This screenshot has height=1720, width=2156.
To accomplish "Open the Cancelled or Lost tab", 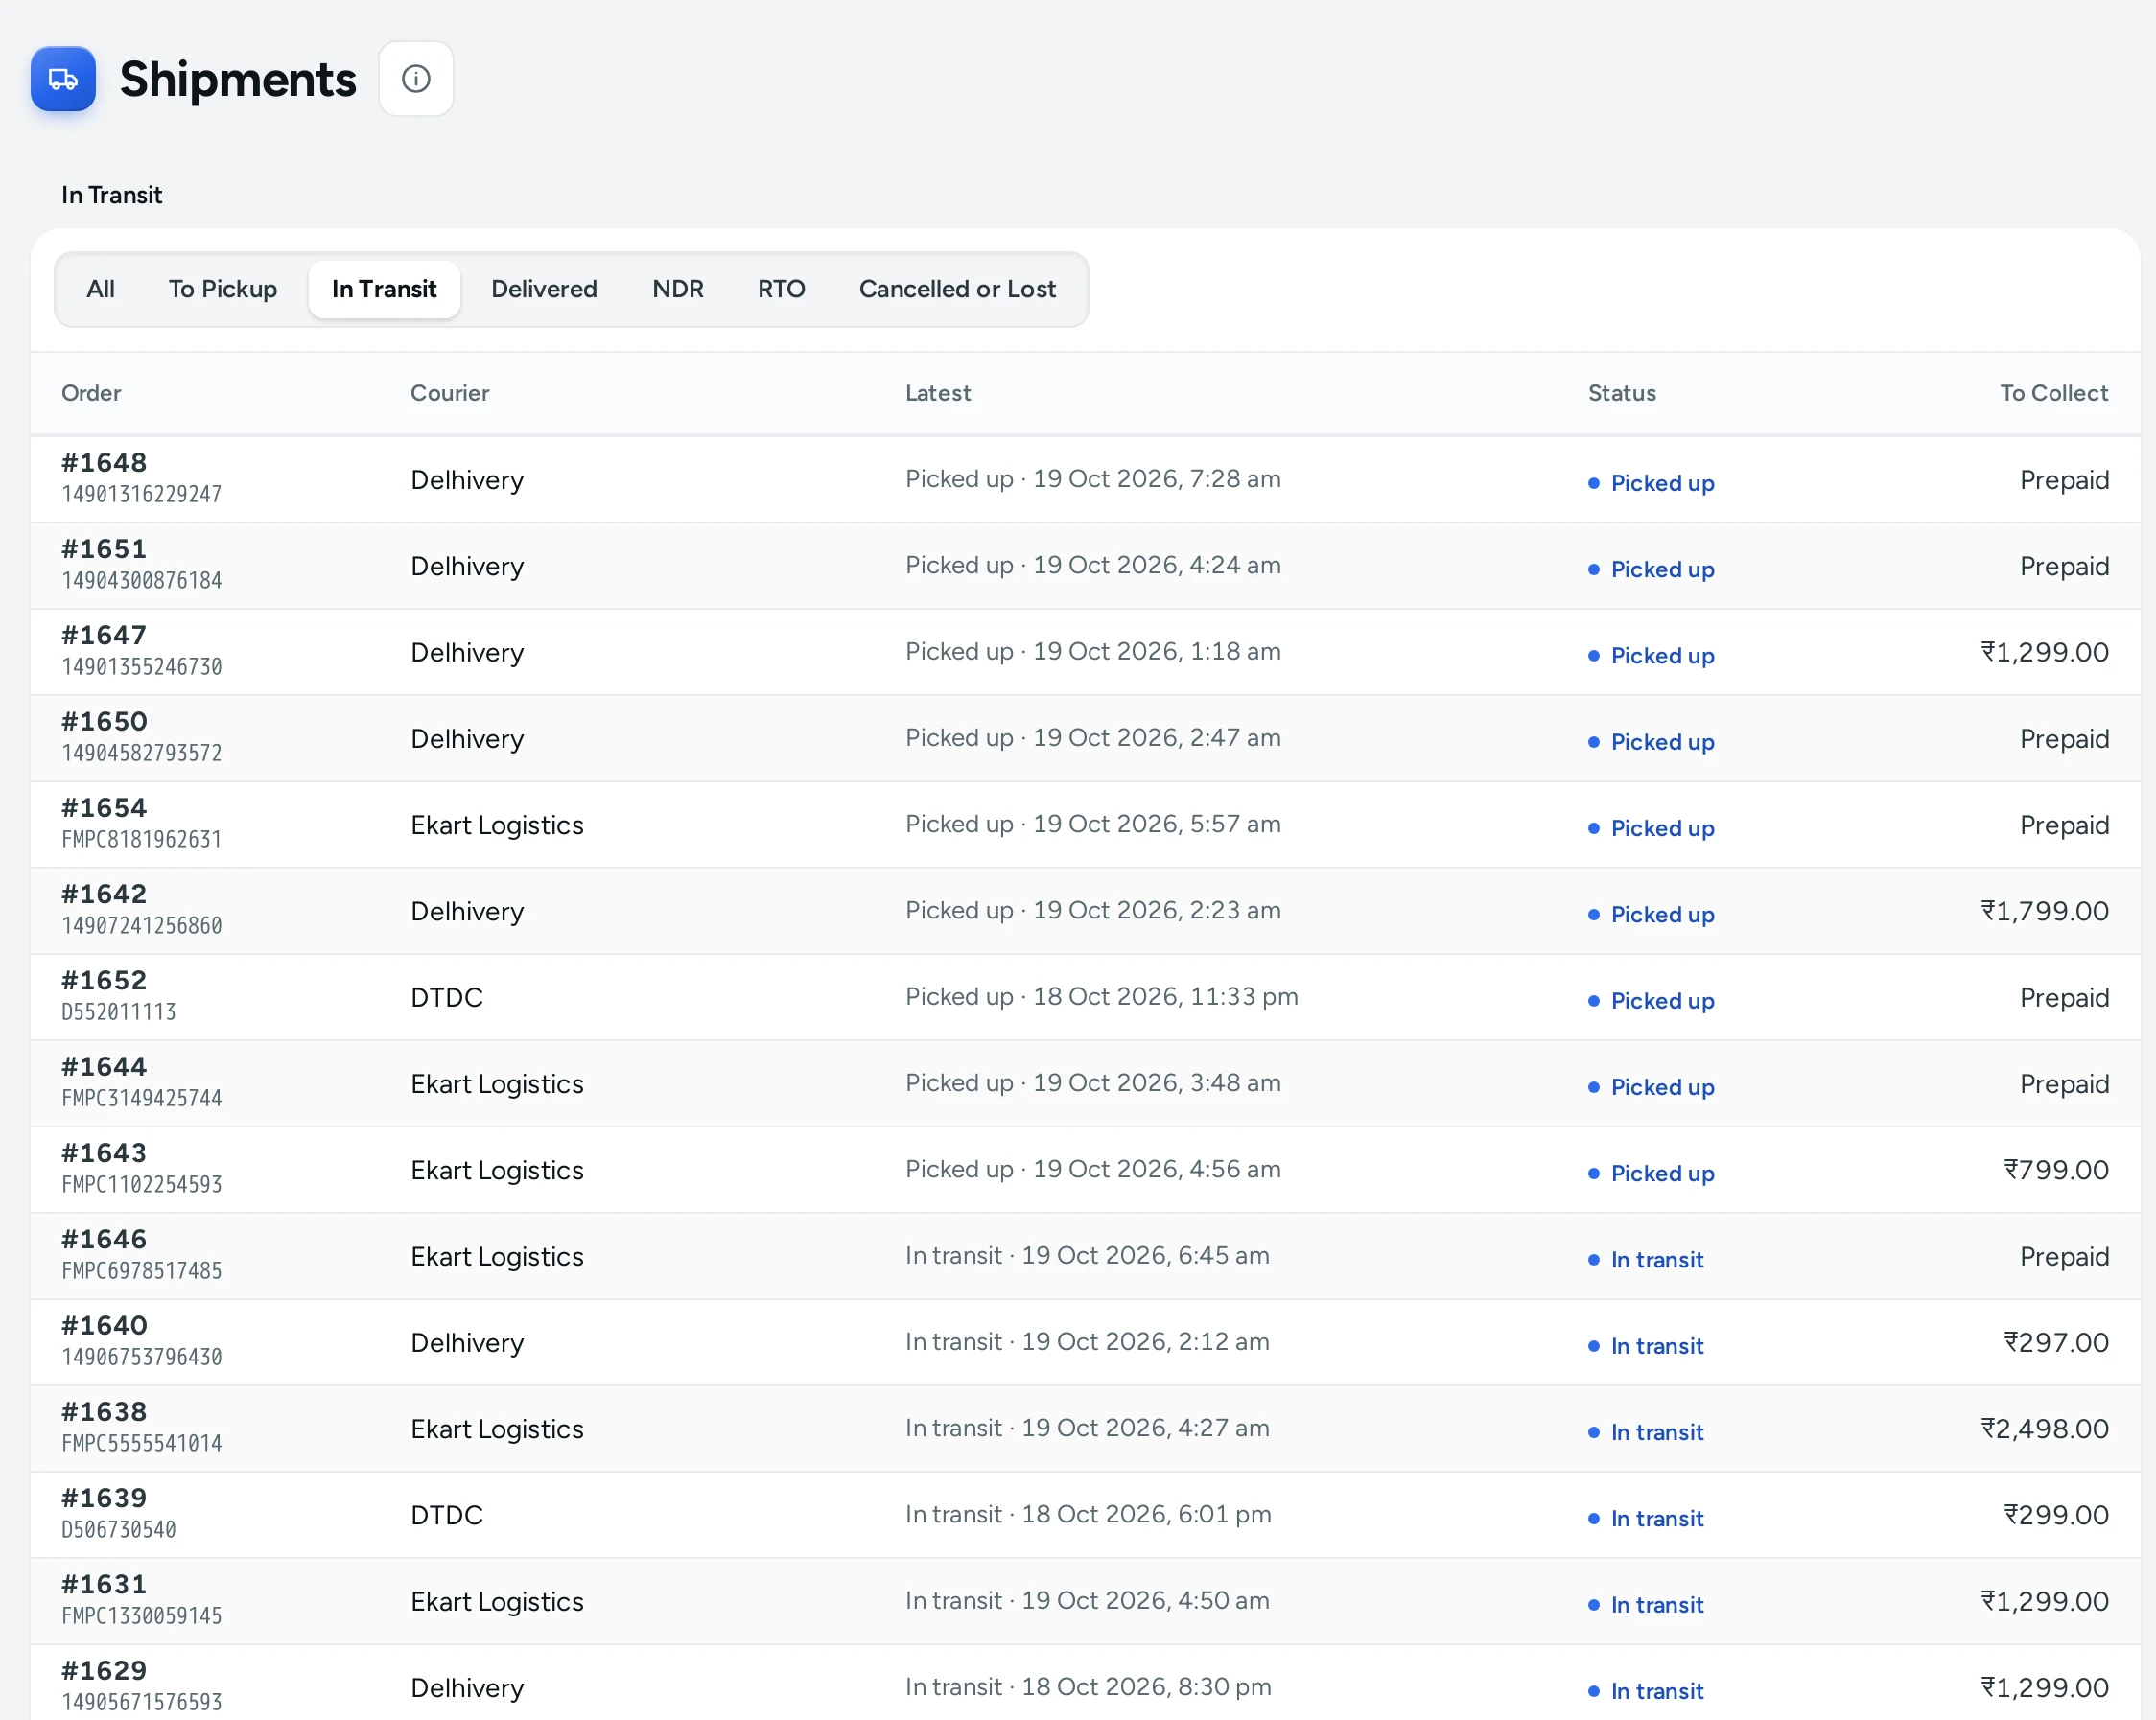I will [957, 289].
